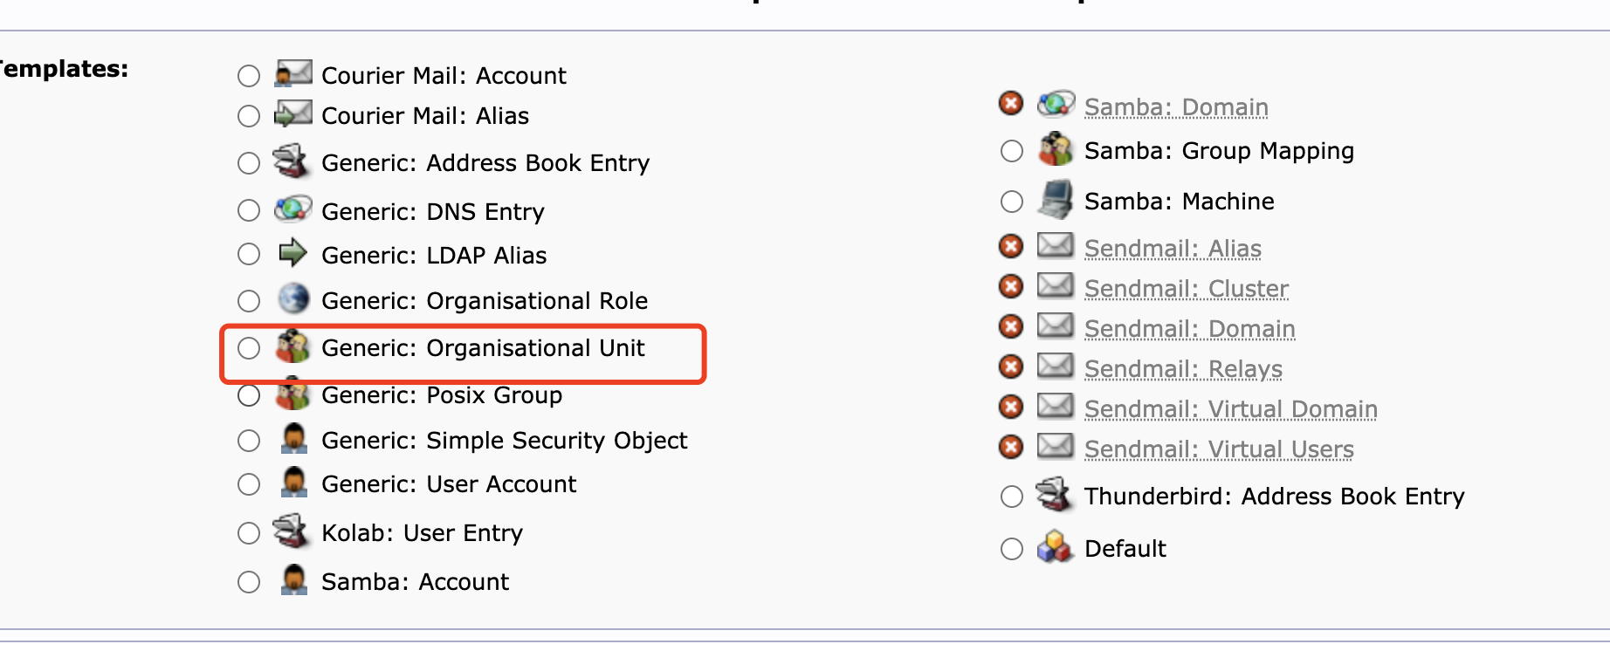
Task: Select the Generic: DNS Entry radio button
Action: (x=249, y=210)
